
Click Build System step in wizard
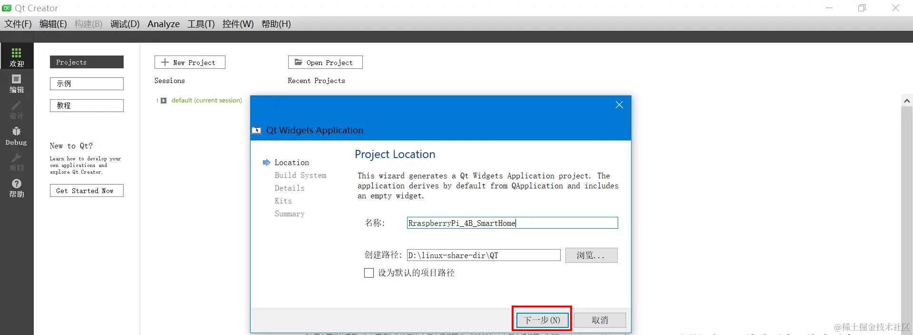(300, 175)
